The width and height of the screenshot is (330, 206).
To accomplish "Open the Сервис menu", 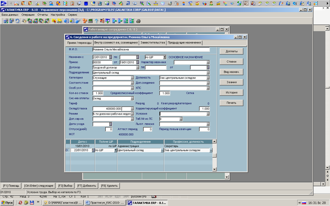I will 72,15.
